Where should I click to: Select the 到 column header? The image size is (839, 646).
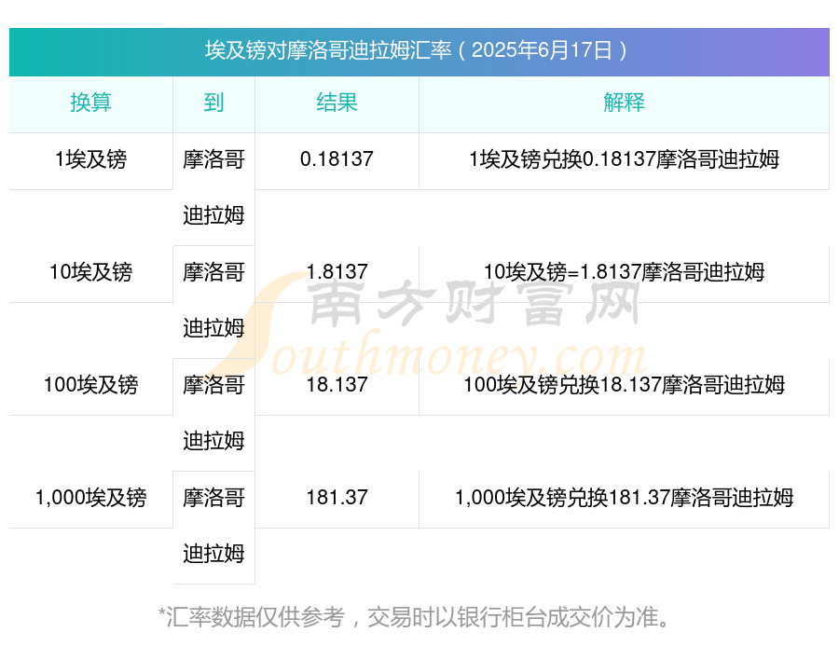pos(213,103)
